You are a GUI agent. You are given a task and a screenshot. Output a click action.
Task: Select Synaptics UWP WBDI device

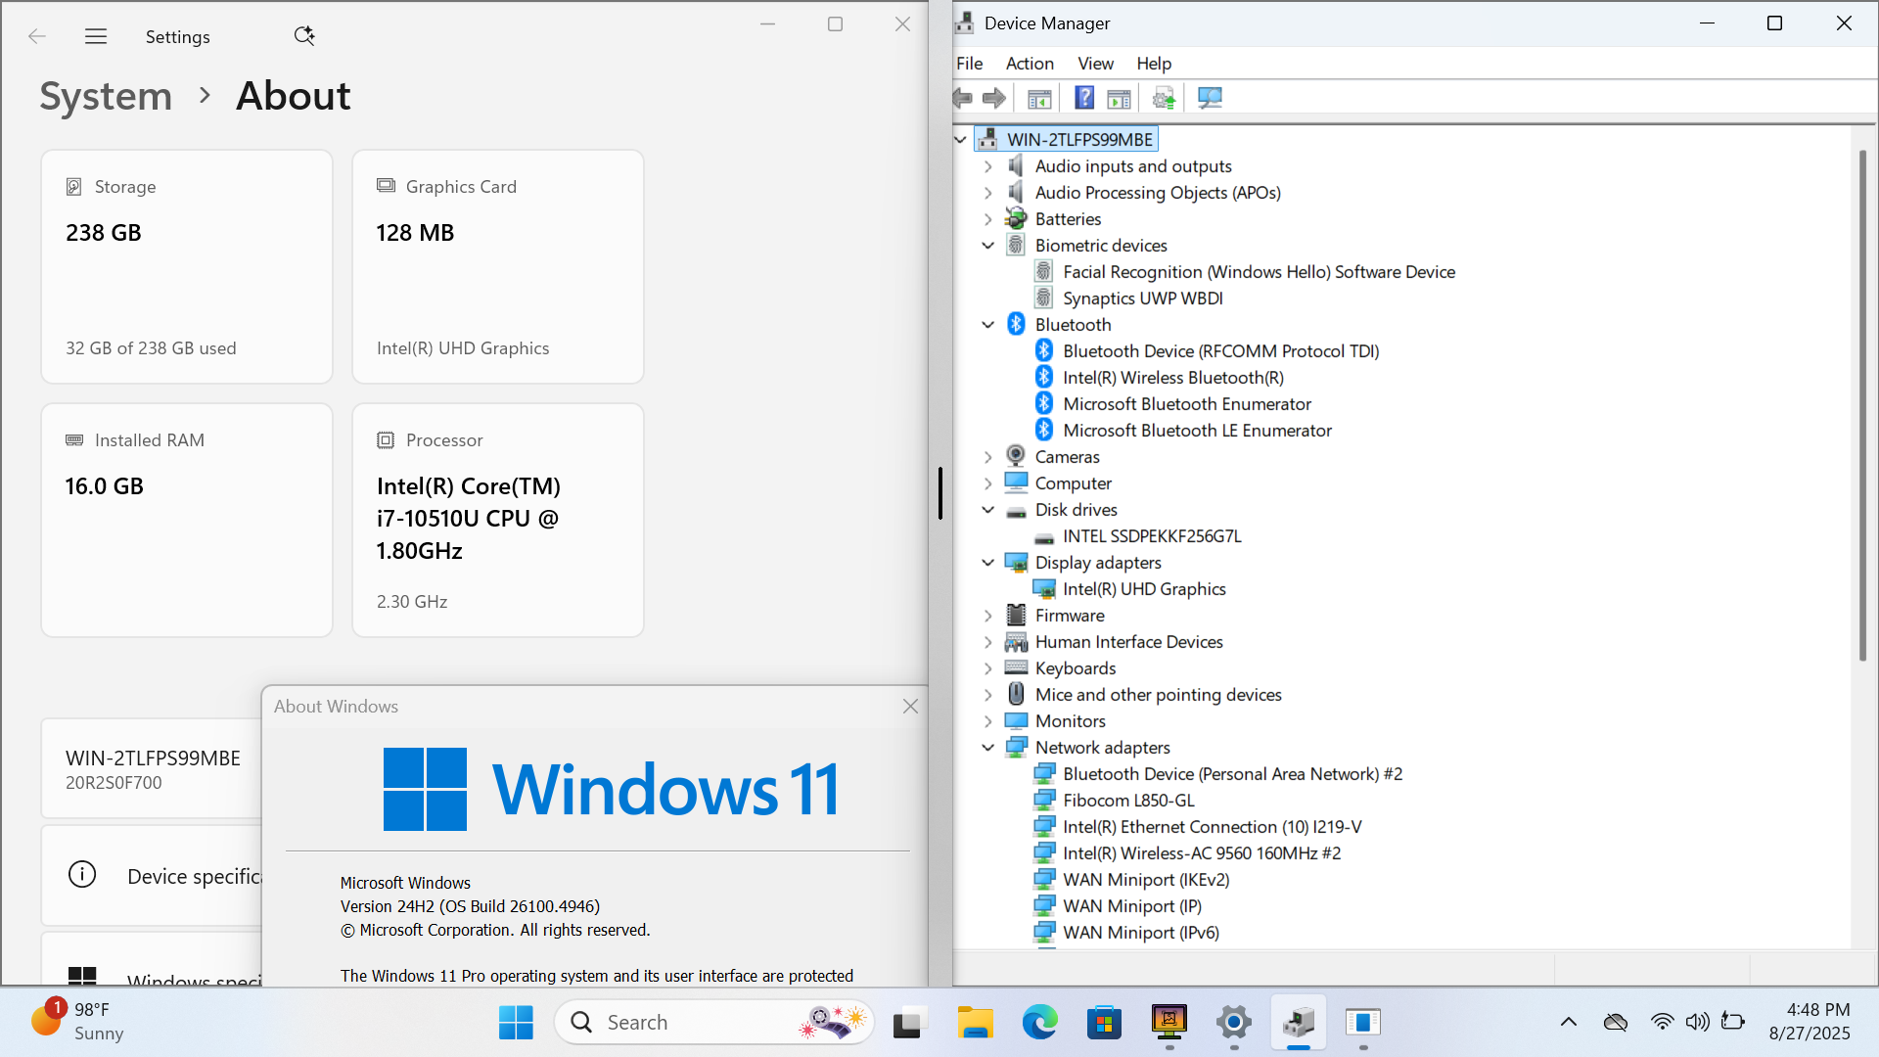point(1143,299)
